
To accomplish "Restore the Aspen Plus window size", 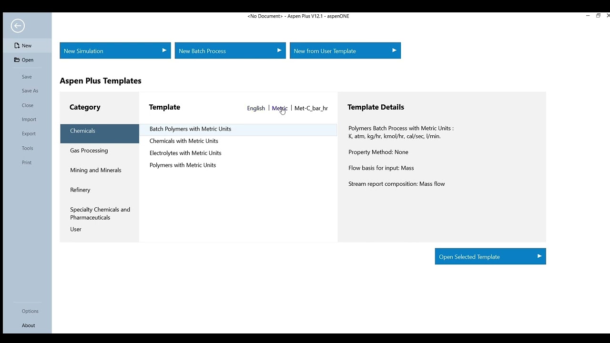I will pos(598,16).
